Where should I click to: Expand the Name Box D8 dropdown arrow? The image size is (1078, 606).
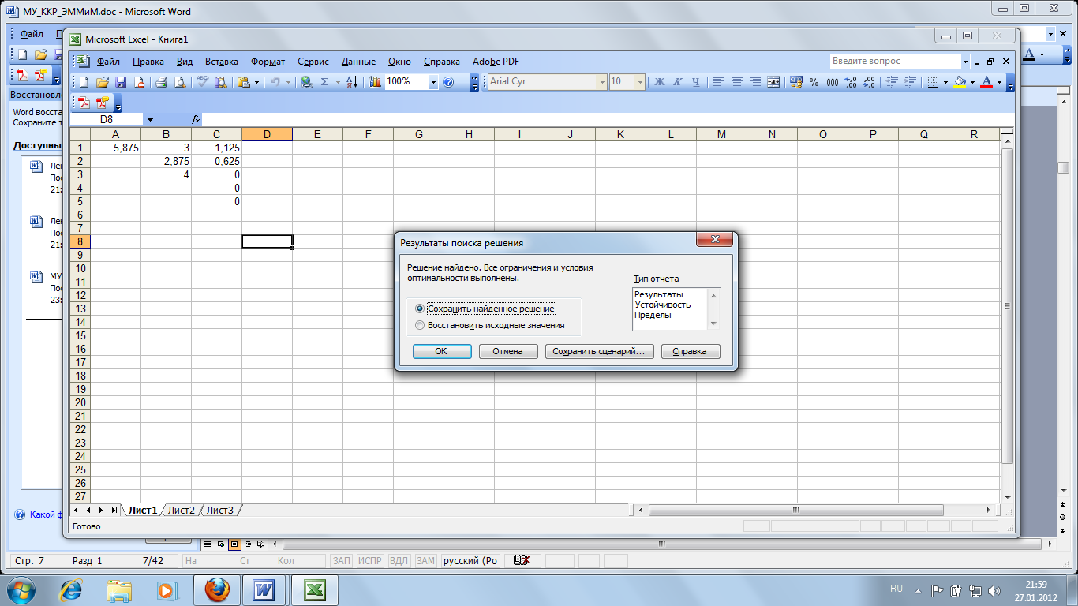pos(150,119)
